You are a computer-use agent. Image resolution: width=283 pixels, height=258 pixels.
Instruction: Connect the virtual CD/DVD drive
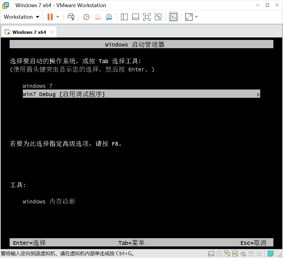point(219,254)
